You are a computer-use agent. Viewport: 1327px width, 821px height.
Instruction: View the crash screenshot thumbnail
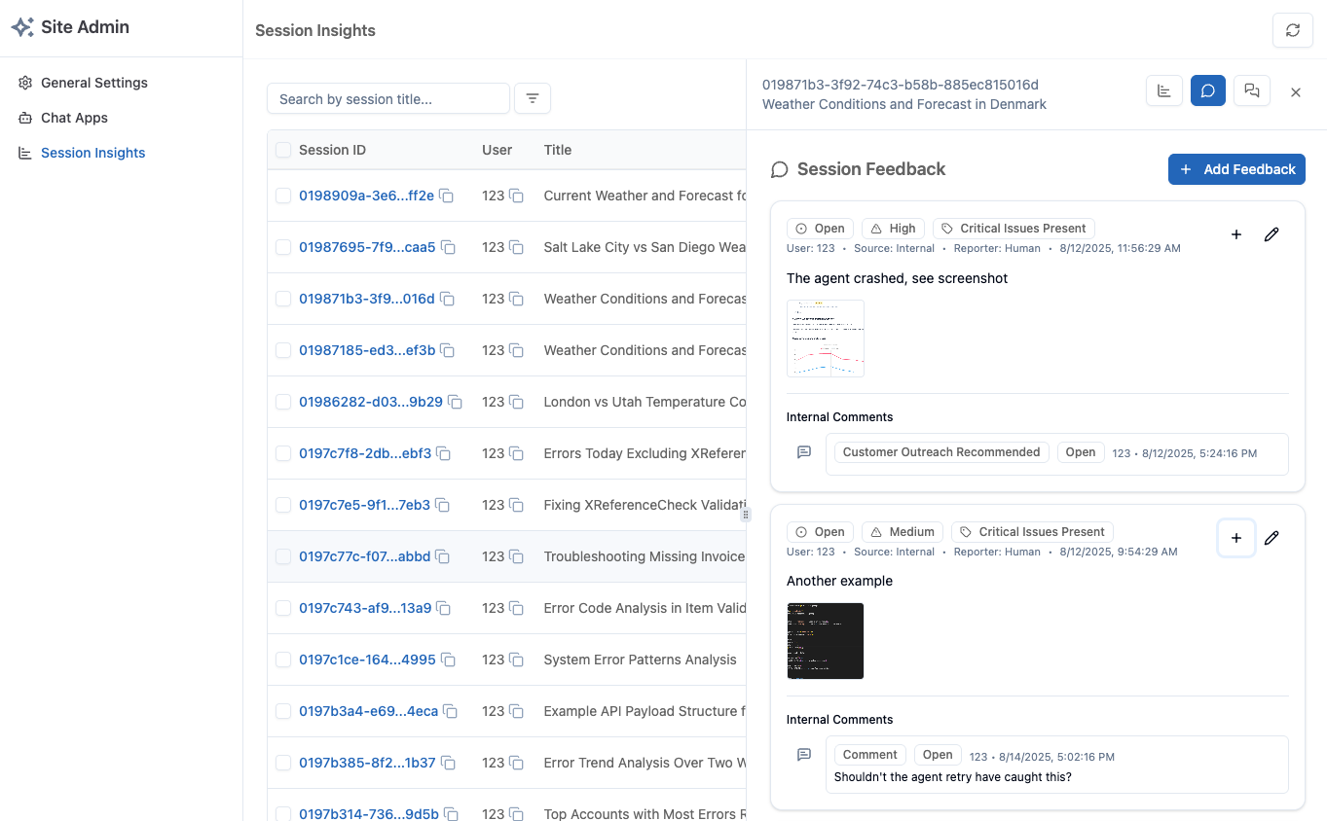click(x=825, y=338)
